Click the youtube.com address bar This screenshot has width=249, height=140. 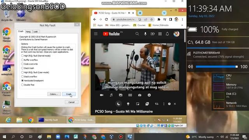point(126,19)
